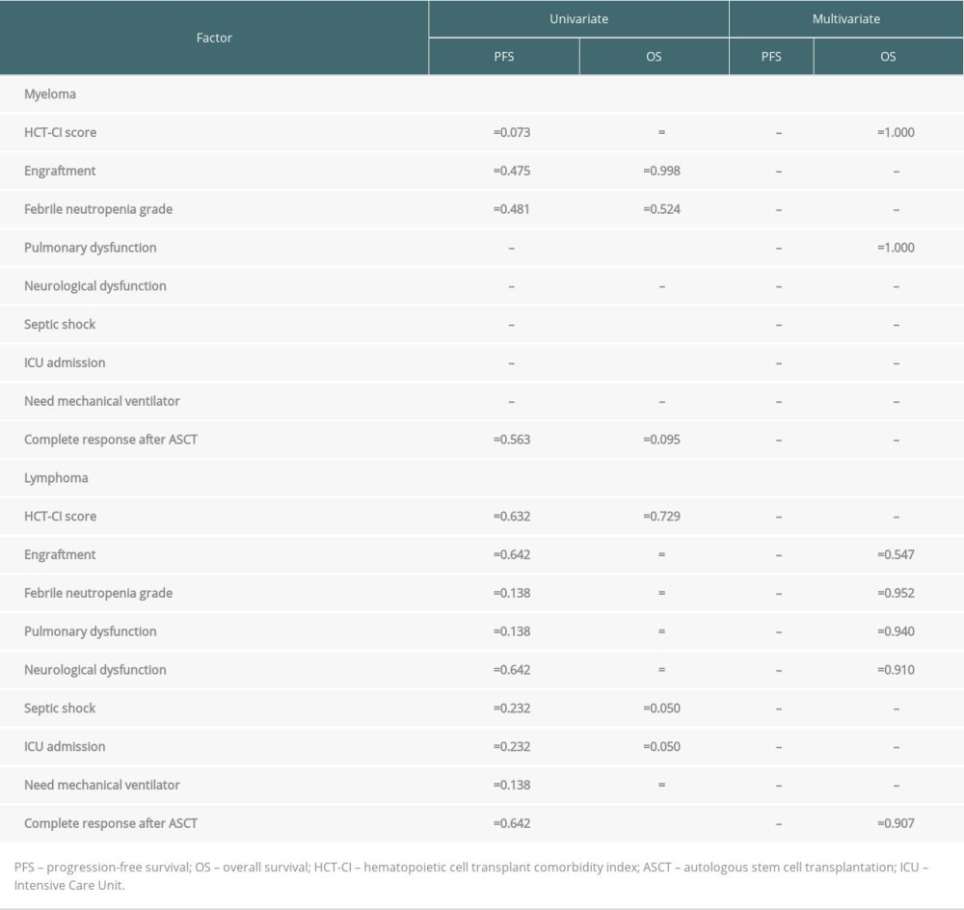This screenshot has height=910, width=964.
Task: Click =0.642 in Lymphoma Neurological dysfunction row
Action: 512,670
